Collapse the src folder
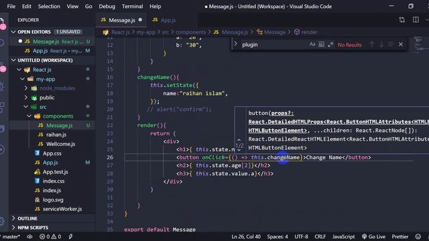Image resolution: width=429 pixels, height=241 pixels. click(x=25, y=107)
